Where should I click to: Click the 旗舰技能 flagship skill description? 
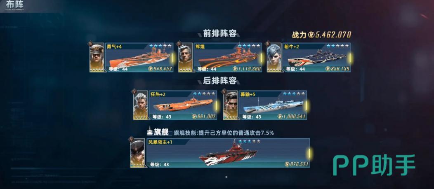[224, 133]
